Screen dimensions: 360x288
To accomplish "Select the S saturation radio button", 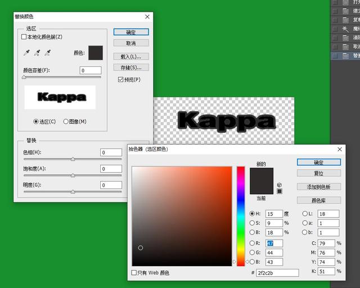I will (252, 223).
